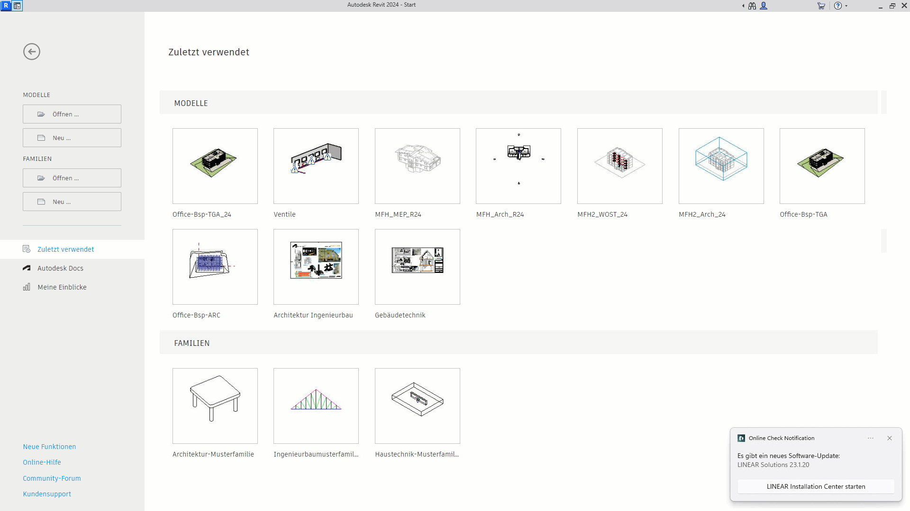The width and height of the screenshot is (910, 511).
Task: Open MFH2_Arch_24 model thumbnail
Action: pyautogui.click(x=721, y=166)
